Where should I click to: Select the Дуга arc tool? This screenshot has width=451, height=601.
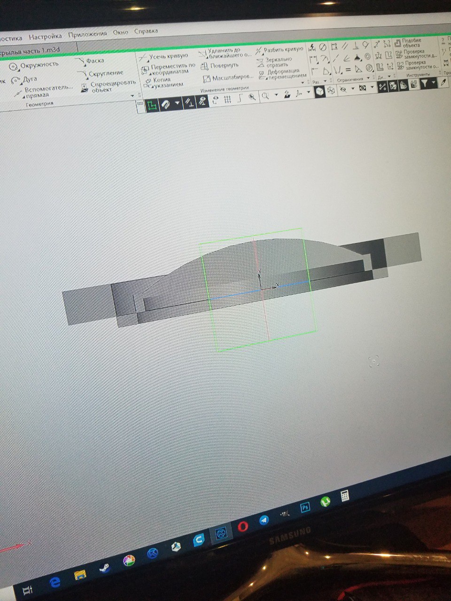coord(24,79)
